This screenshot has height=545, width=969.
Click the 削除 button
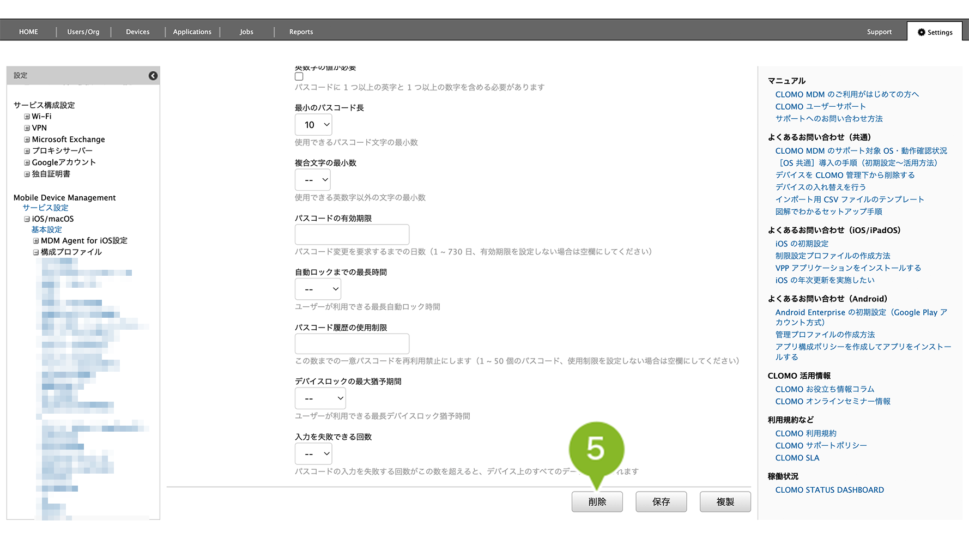point(597,502)
